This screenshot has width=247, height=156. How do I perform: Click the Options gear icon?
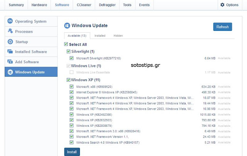(222, 5)
